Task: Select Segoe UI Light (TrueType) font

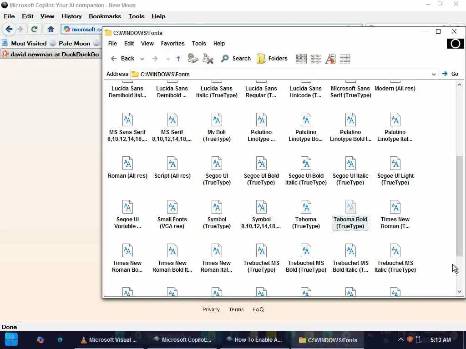Action: pos(395,171)
